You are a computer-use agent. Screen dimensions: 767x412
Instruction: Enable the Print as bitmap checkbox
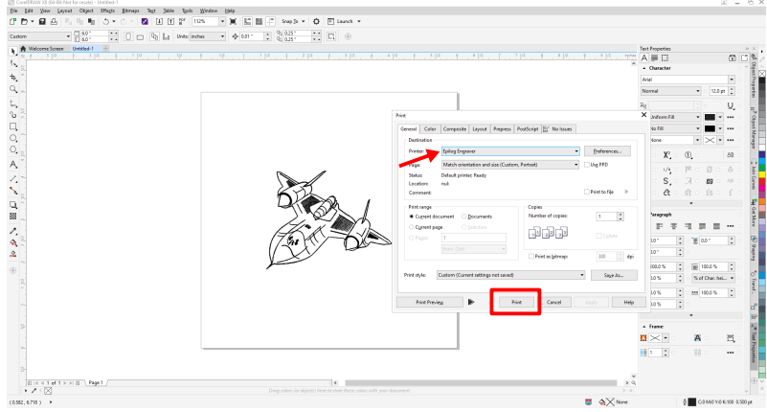531,257
